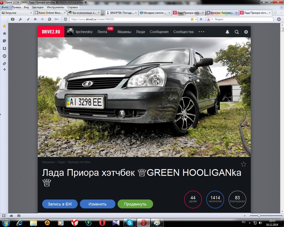
Task: Go back with the left arrow button
Action: point(35,19)
